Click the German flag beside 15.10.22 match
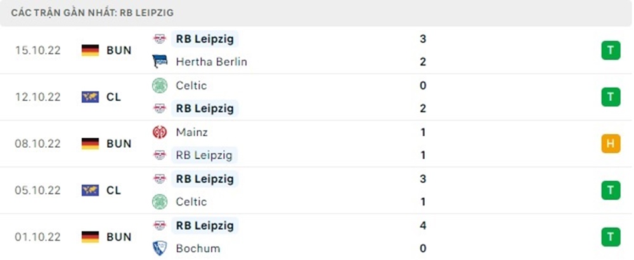This screenshot has height=260, width=634. 91,50
